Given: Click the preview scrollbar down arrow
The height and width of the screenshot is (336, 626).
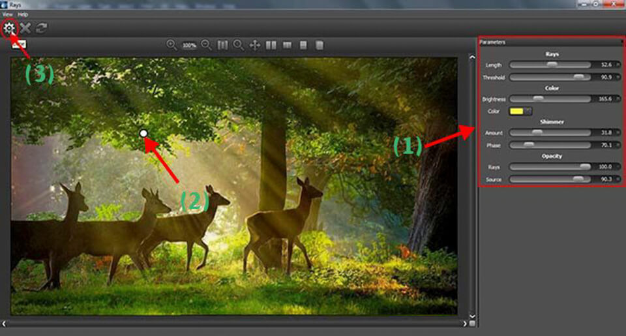Looking at the screenshot, I should 472,316.
